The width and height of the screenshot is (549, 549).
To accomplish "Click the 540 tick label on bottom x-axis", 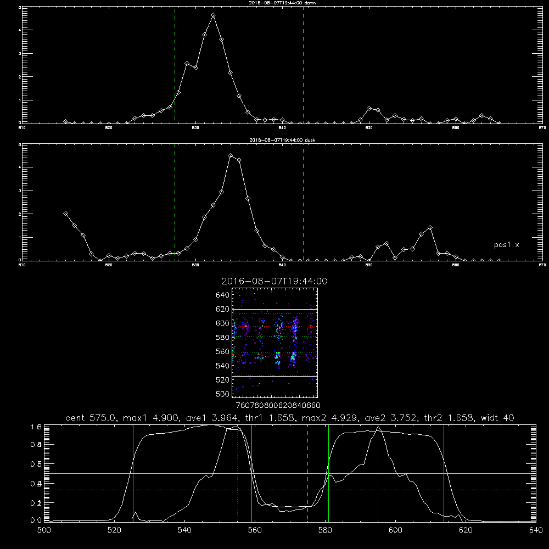I will (x=184, y=530).
